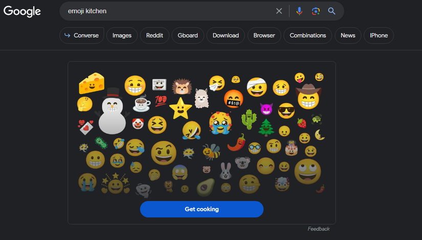Open the News tab
Image resolution: width=422 pixels, height=240 pixels.
[348, 35]
